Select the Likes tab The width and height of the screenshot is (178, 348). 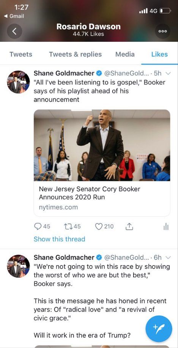[159, 54]
